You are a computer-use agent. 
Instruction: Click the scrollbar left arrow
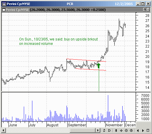pyautogui.click(x=4, y=130)
